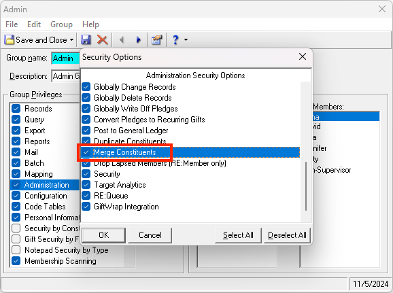Viewport: 393px width, 293px height.
Task: Toggle Personal Information privilege checkbox
Action: 16,218
